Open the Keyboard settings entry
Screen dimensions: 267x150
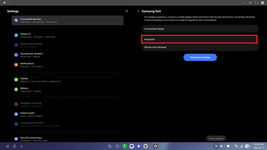tap(199, 39)
